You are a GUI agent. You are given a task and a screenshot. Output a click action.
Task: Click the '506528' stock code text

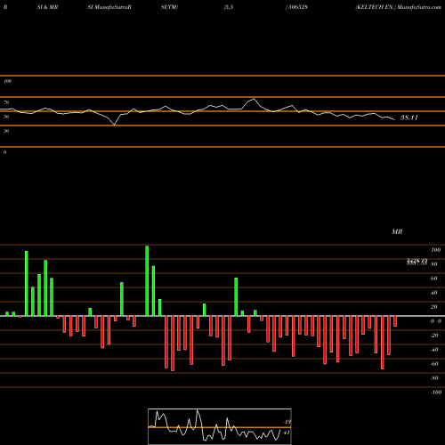click(298, 7)
